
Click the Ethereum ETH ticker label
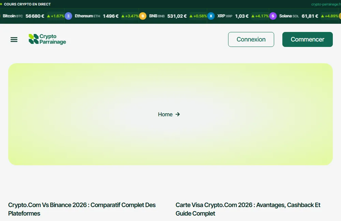(x=87, y=16)
